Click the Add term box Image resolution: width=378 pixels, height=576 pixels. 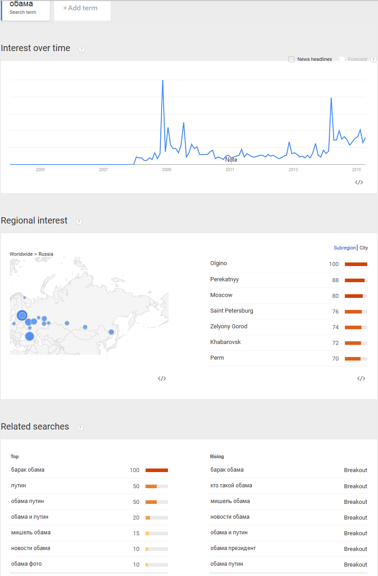coord(82,8)
